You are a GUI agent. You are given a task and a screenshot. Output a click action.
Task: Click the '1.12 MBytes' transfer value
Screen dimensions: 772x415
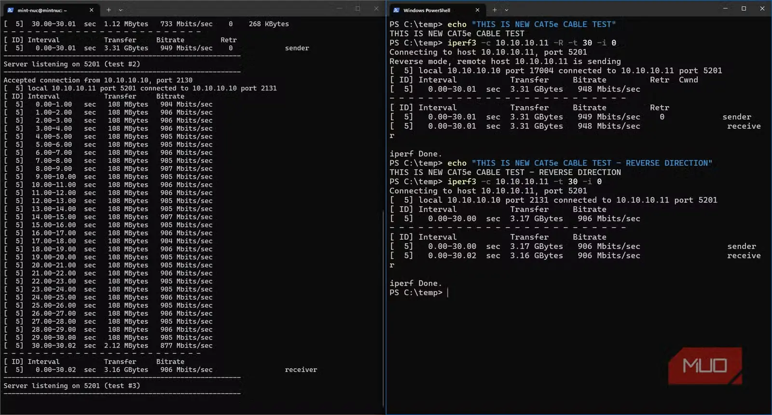pyautogui.click(x=126, y=24)
